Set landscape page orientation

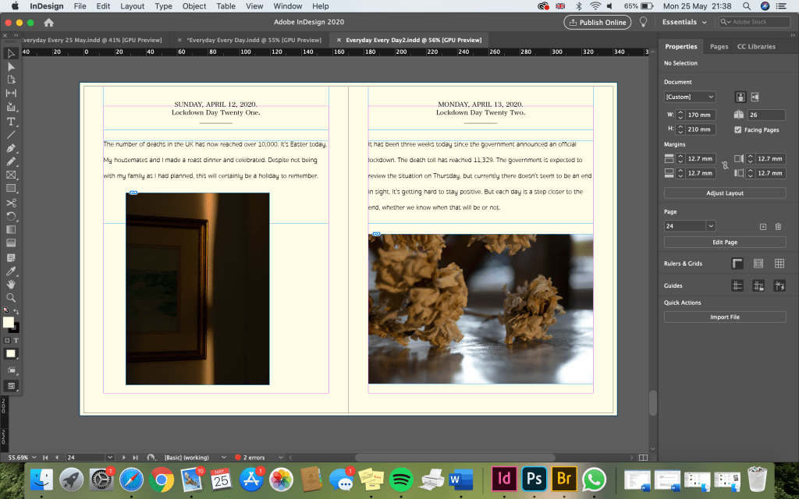pyautogui.click(x=756, y=97)
